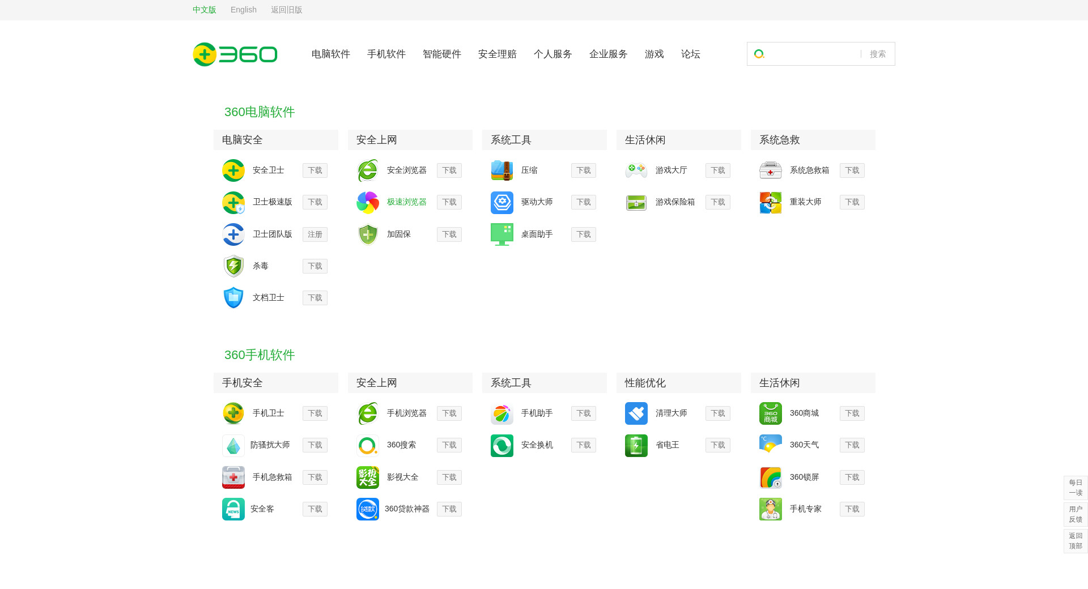
Task: Click the 极速浏览器 colorful icon
Action: [368, 202]
